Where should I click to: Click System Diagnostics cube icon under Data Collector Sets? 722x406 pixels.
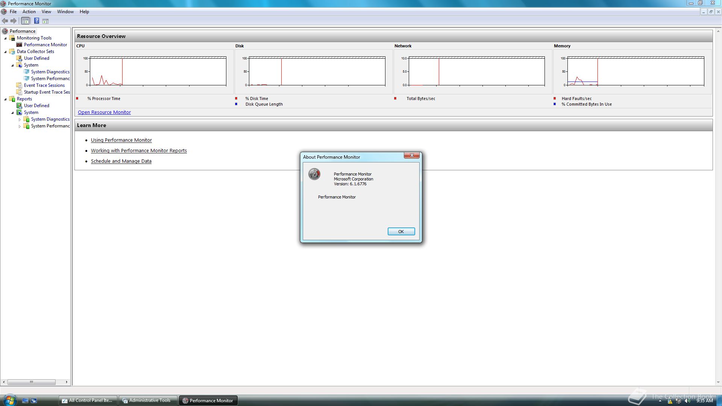click(26, 72)
